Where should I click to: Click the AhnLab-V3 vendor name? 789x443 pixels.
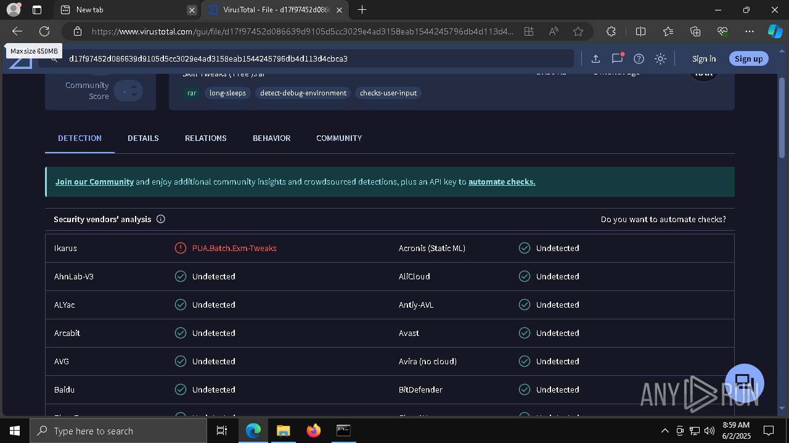[74, 276]
